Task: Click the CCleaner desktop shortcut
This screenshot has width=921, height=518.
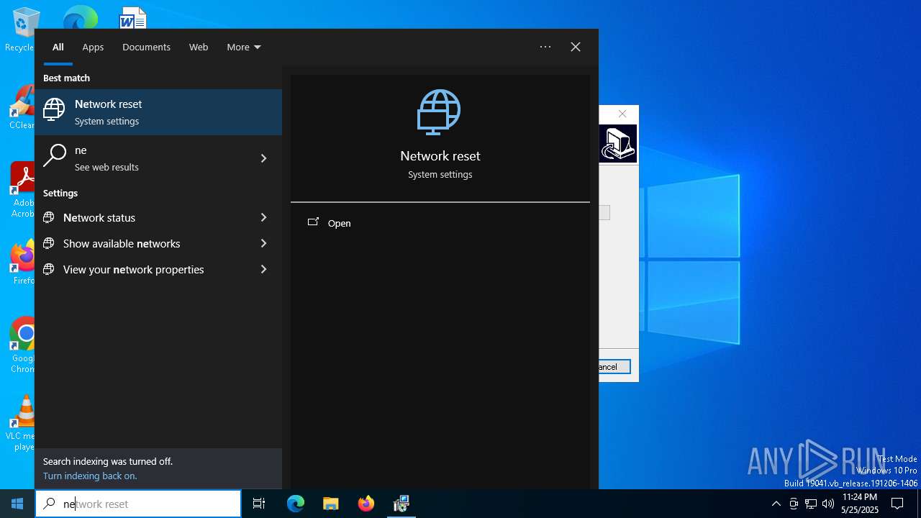Action: 22,108
